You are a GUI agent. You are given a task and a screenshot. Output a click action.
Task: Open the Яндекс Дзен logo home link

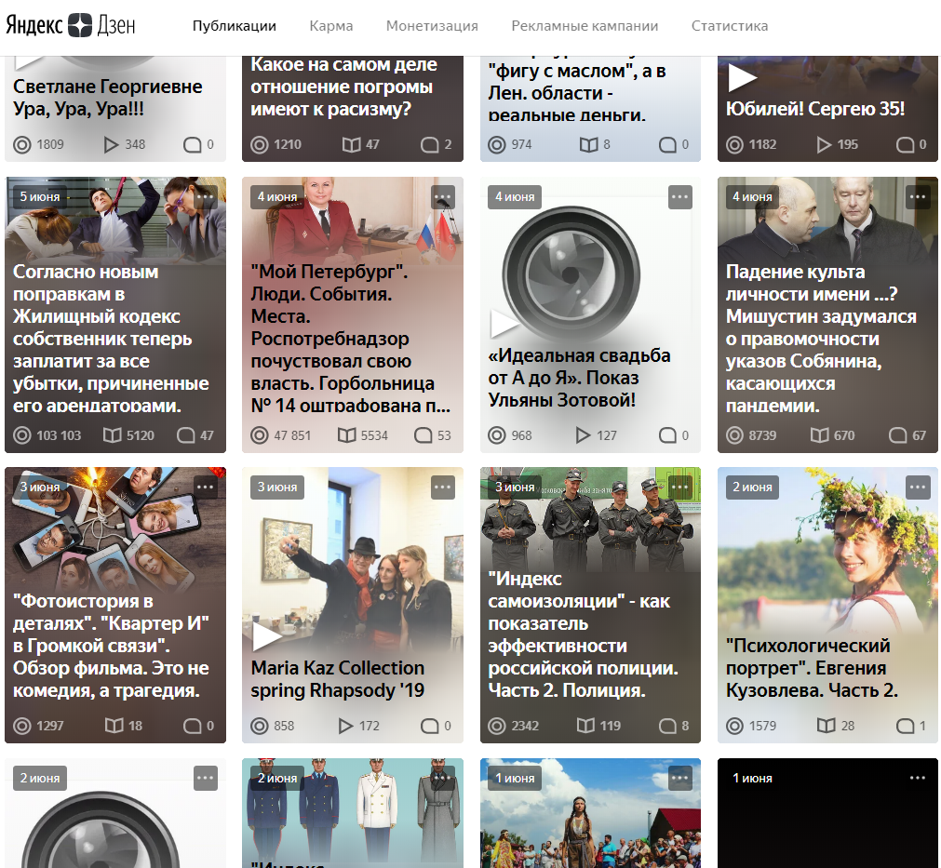tap(71, 26)
